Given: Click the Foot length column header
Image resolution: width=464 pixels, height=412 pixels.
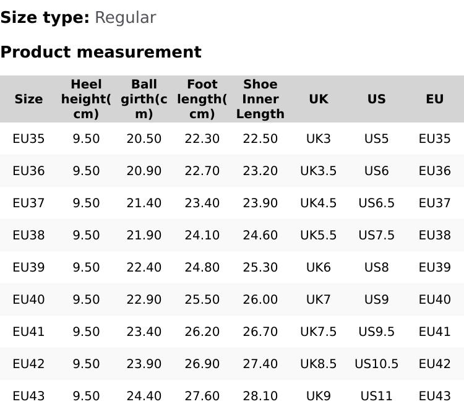Looking at the screenshot, I should pos(202,99).
